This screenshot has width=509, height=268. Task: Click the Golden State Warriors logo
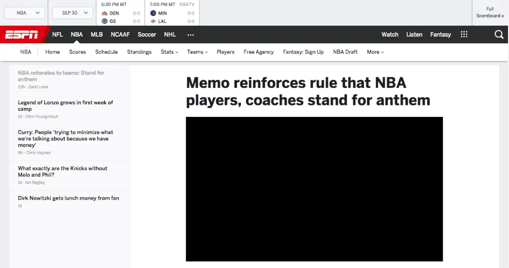pyautogui.click(x=104, y=22)
